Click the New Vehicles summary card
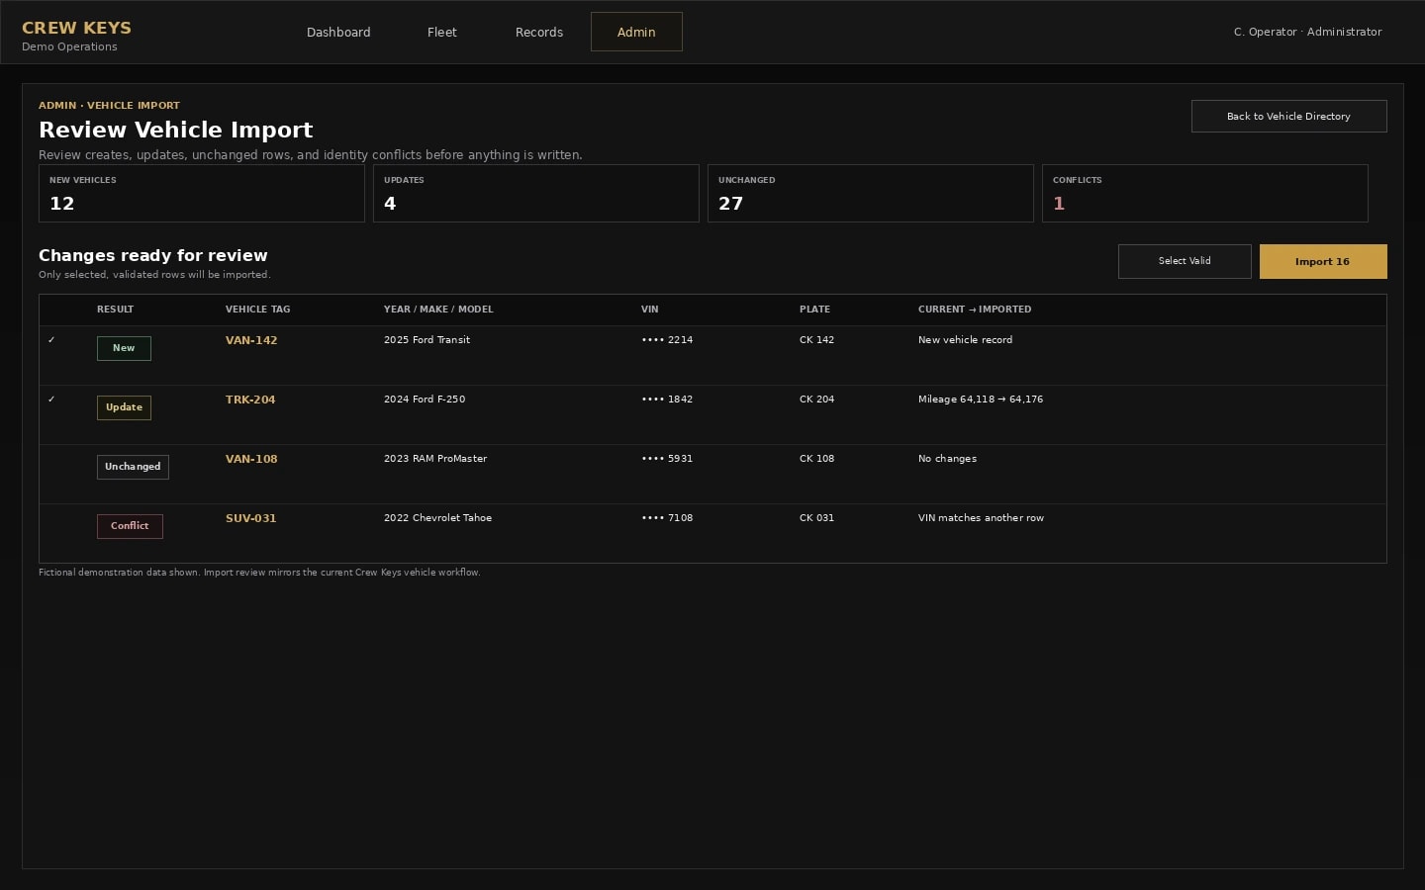 click(x=202, y=193)
